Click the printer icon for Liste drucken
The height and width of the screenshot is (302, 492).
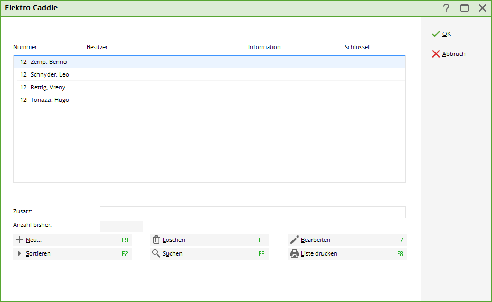coord(295,253)
